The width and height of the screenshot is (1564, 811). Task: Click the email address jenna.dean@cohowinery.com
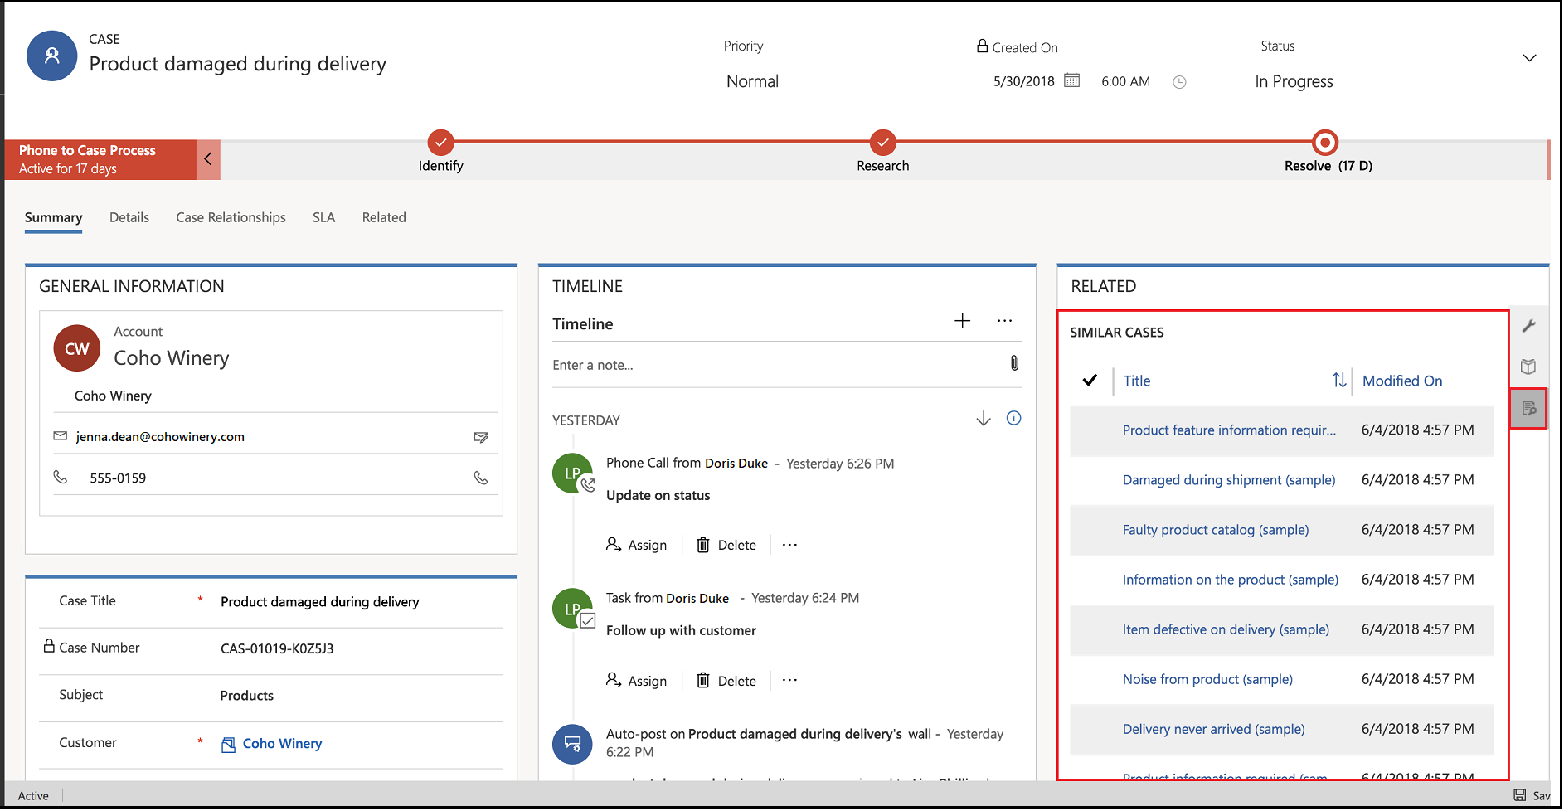(x=160, y=437)
